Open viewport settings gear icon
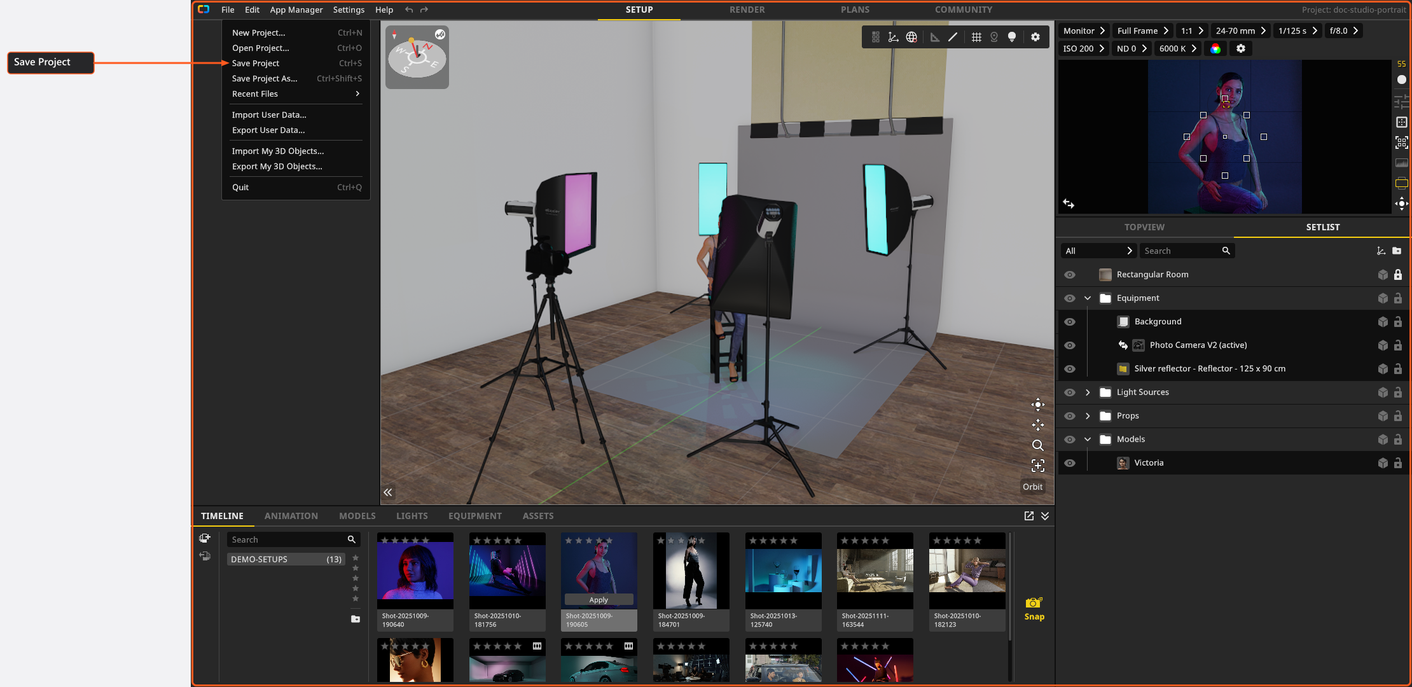Viewport: 1412px width, 687px height. click(1035, 37)
